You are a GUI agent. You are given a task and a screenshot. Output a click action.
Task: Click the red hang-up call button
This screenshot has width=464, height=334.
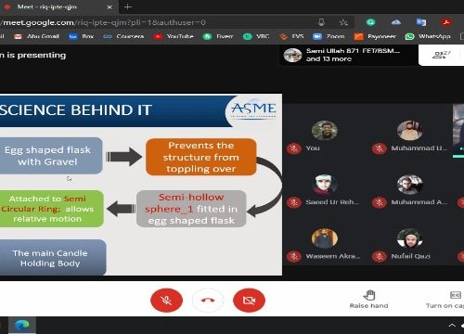208,300
